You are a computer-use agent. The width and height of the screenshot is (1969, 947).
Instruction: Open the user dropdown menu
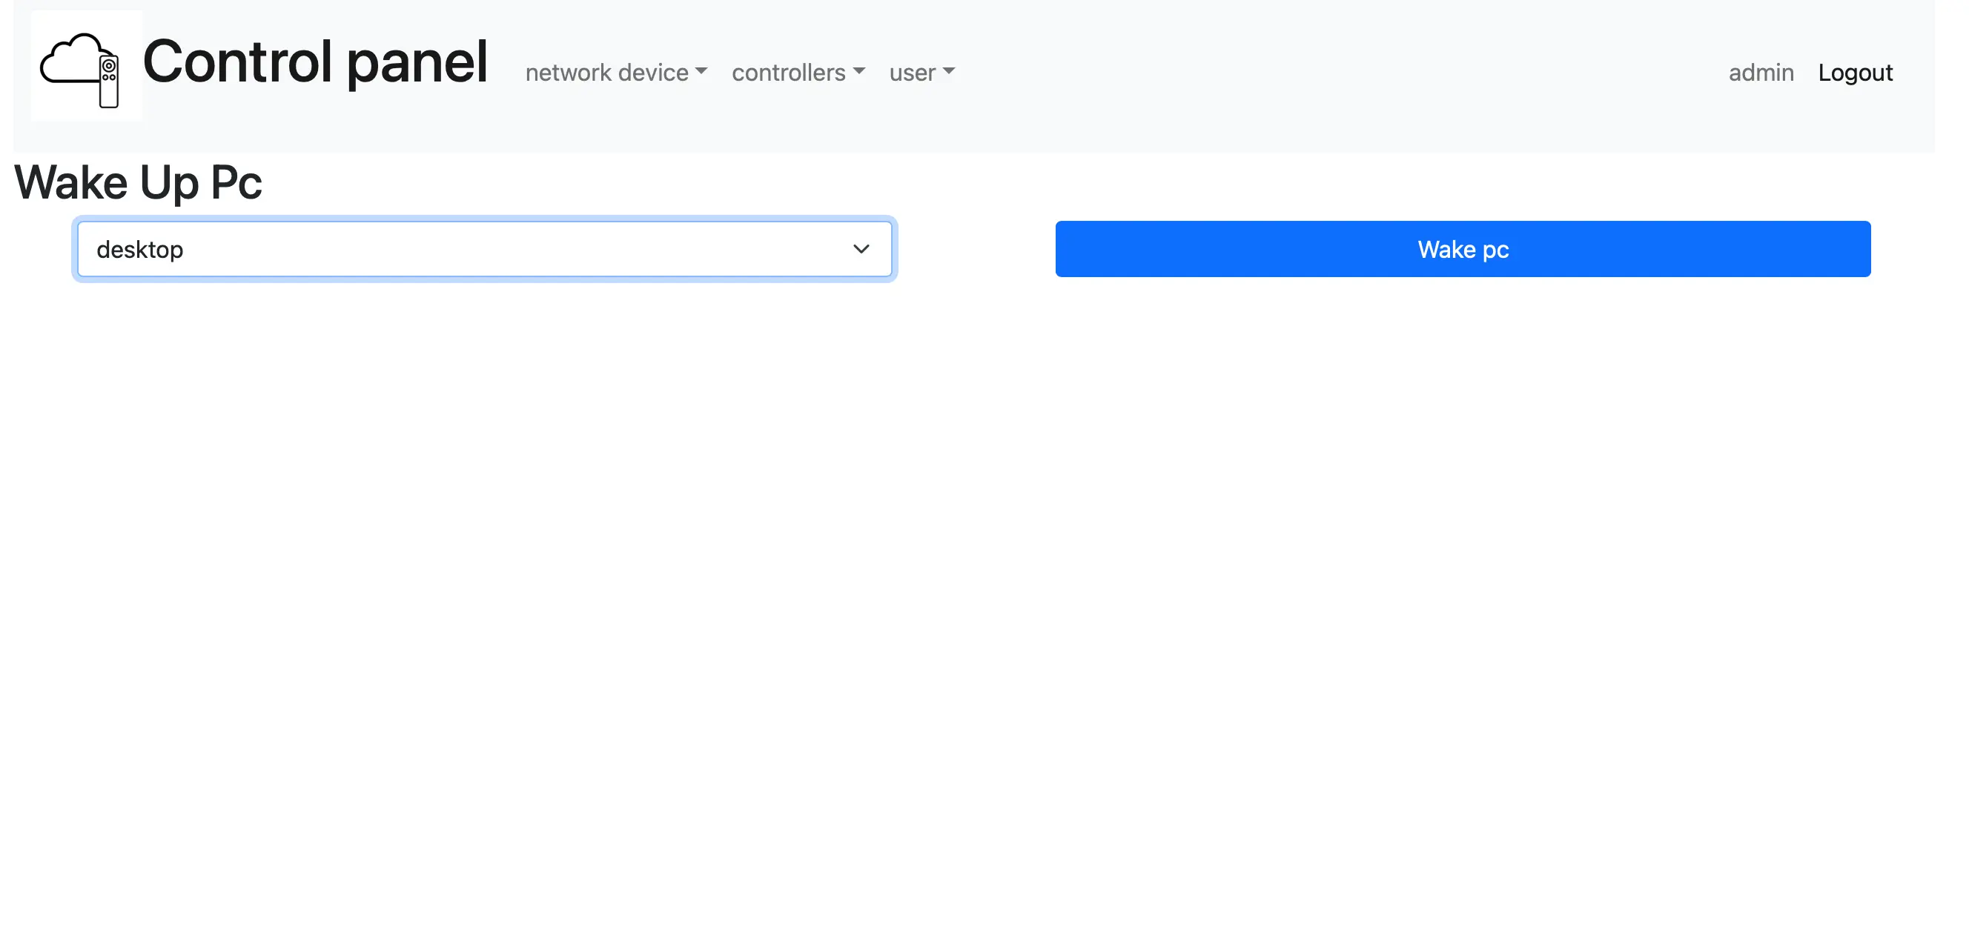913,73
